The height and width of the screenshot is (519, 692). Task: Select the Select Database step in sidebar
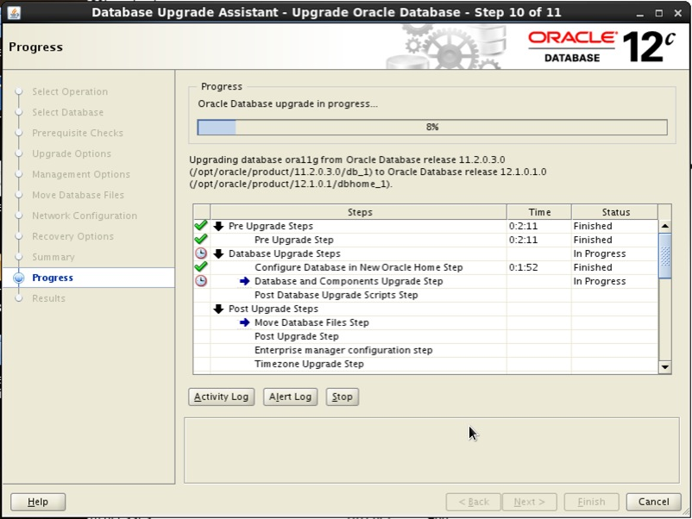pyautogui.click(x=67, y=112)
